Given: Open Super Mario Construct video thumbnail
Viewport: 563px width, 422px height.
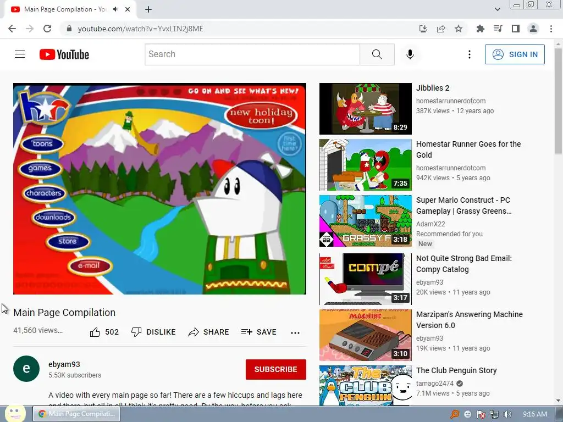Looking at the screenshot, I should tap(366, 221).
